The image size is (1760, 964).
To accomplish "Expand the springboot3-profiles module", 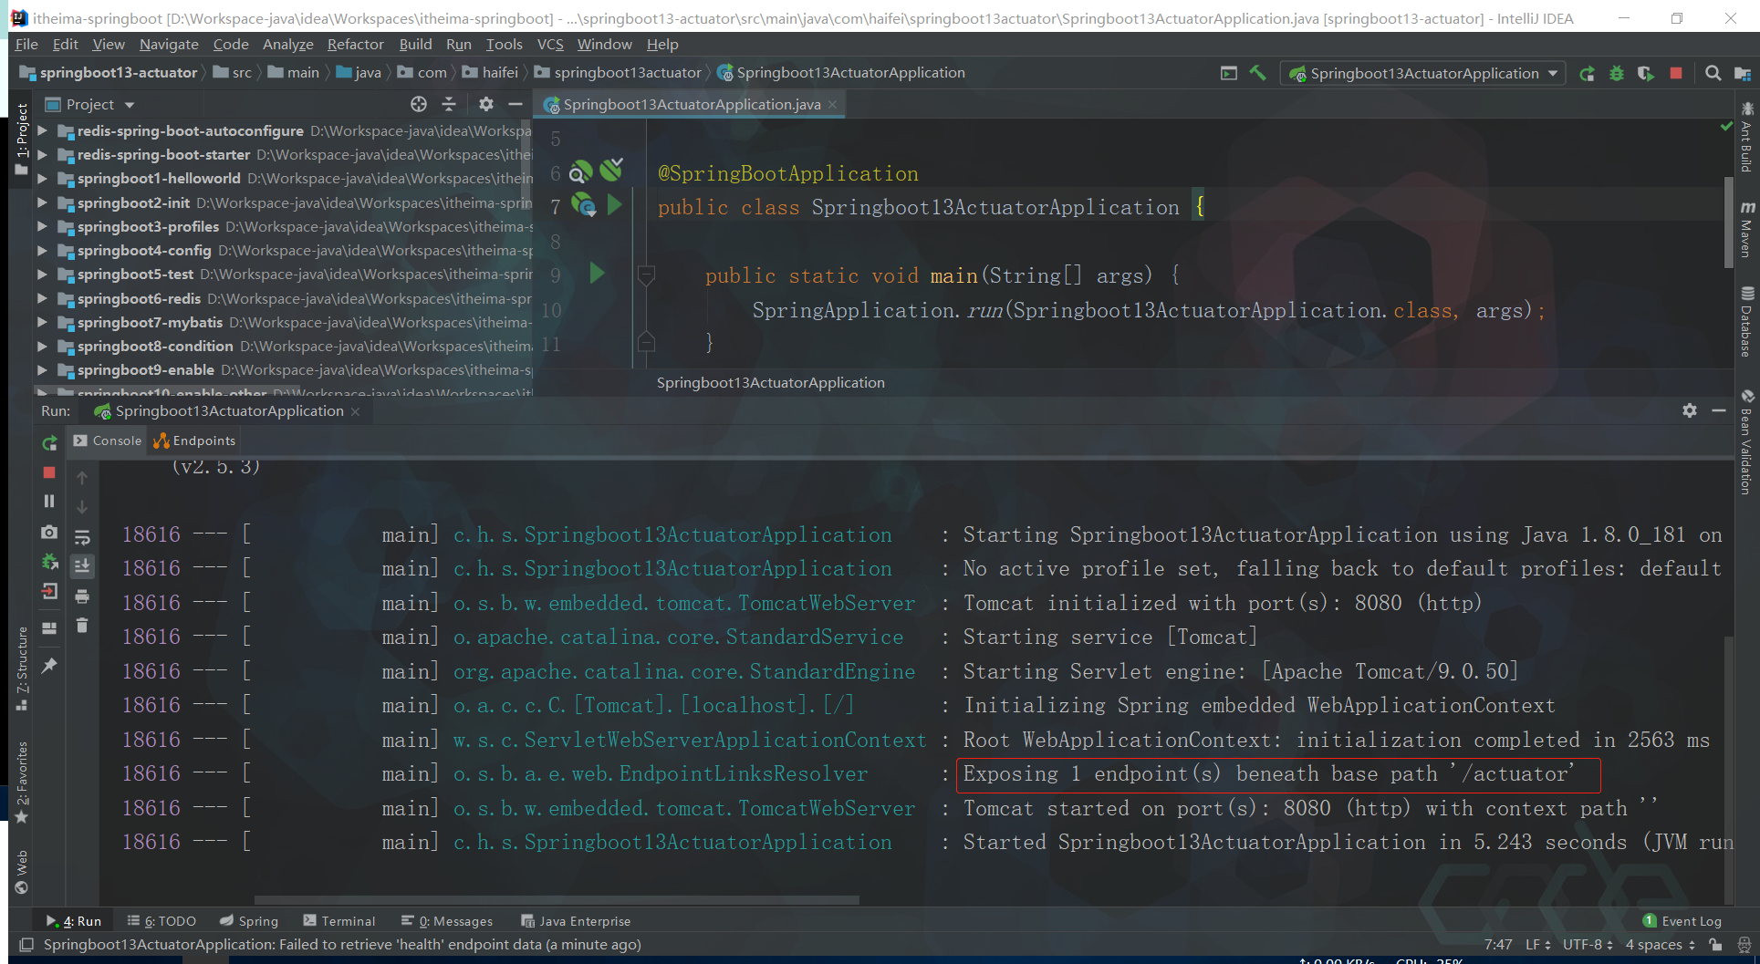I will point(42,226).
